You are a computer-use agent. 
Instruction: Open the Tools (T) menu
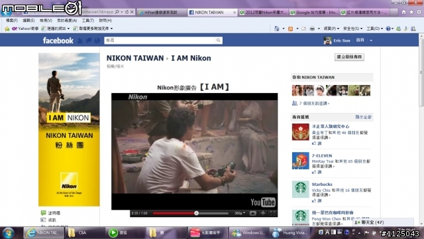88,21
